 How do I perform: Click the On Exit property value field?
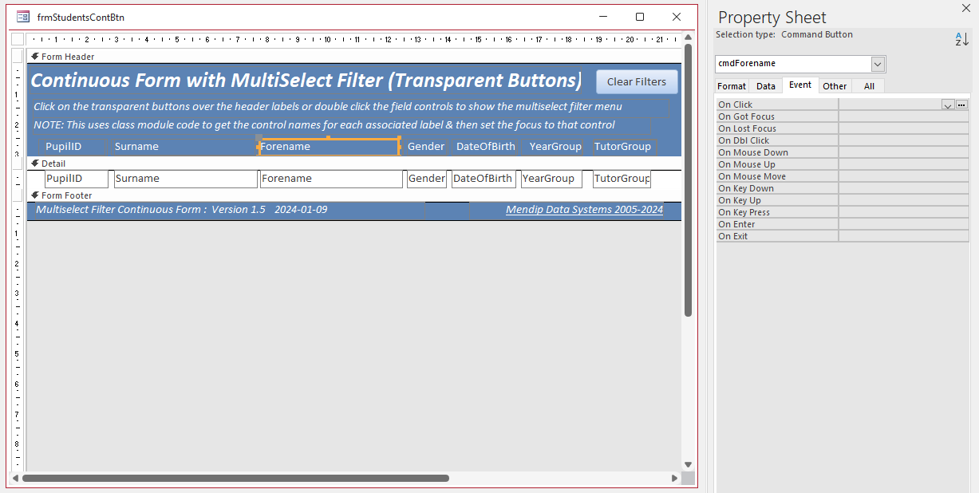point(904,236)
